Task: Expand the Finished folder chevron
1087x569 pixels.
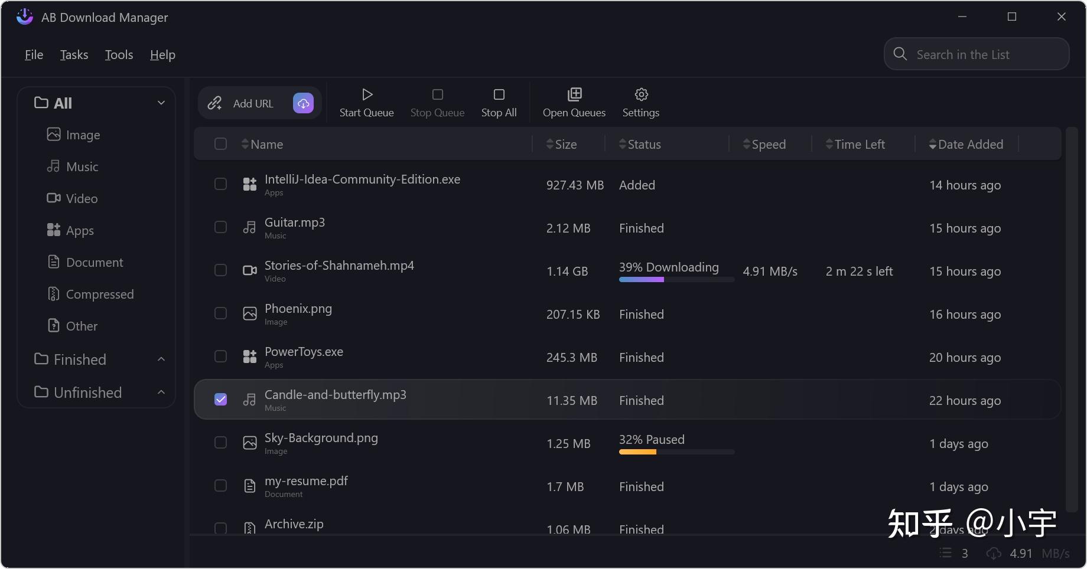Action: coord(161,359)
